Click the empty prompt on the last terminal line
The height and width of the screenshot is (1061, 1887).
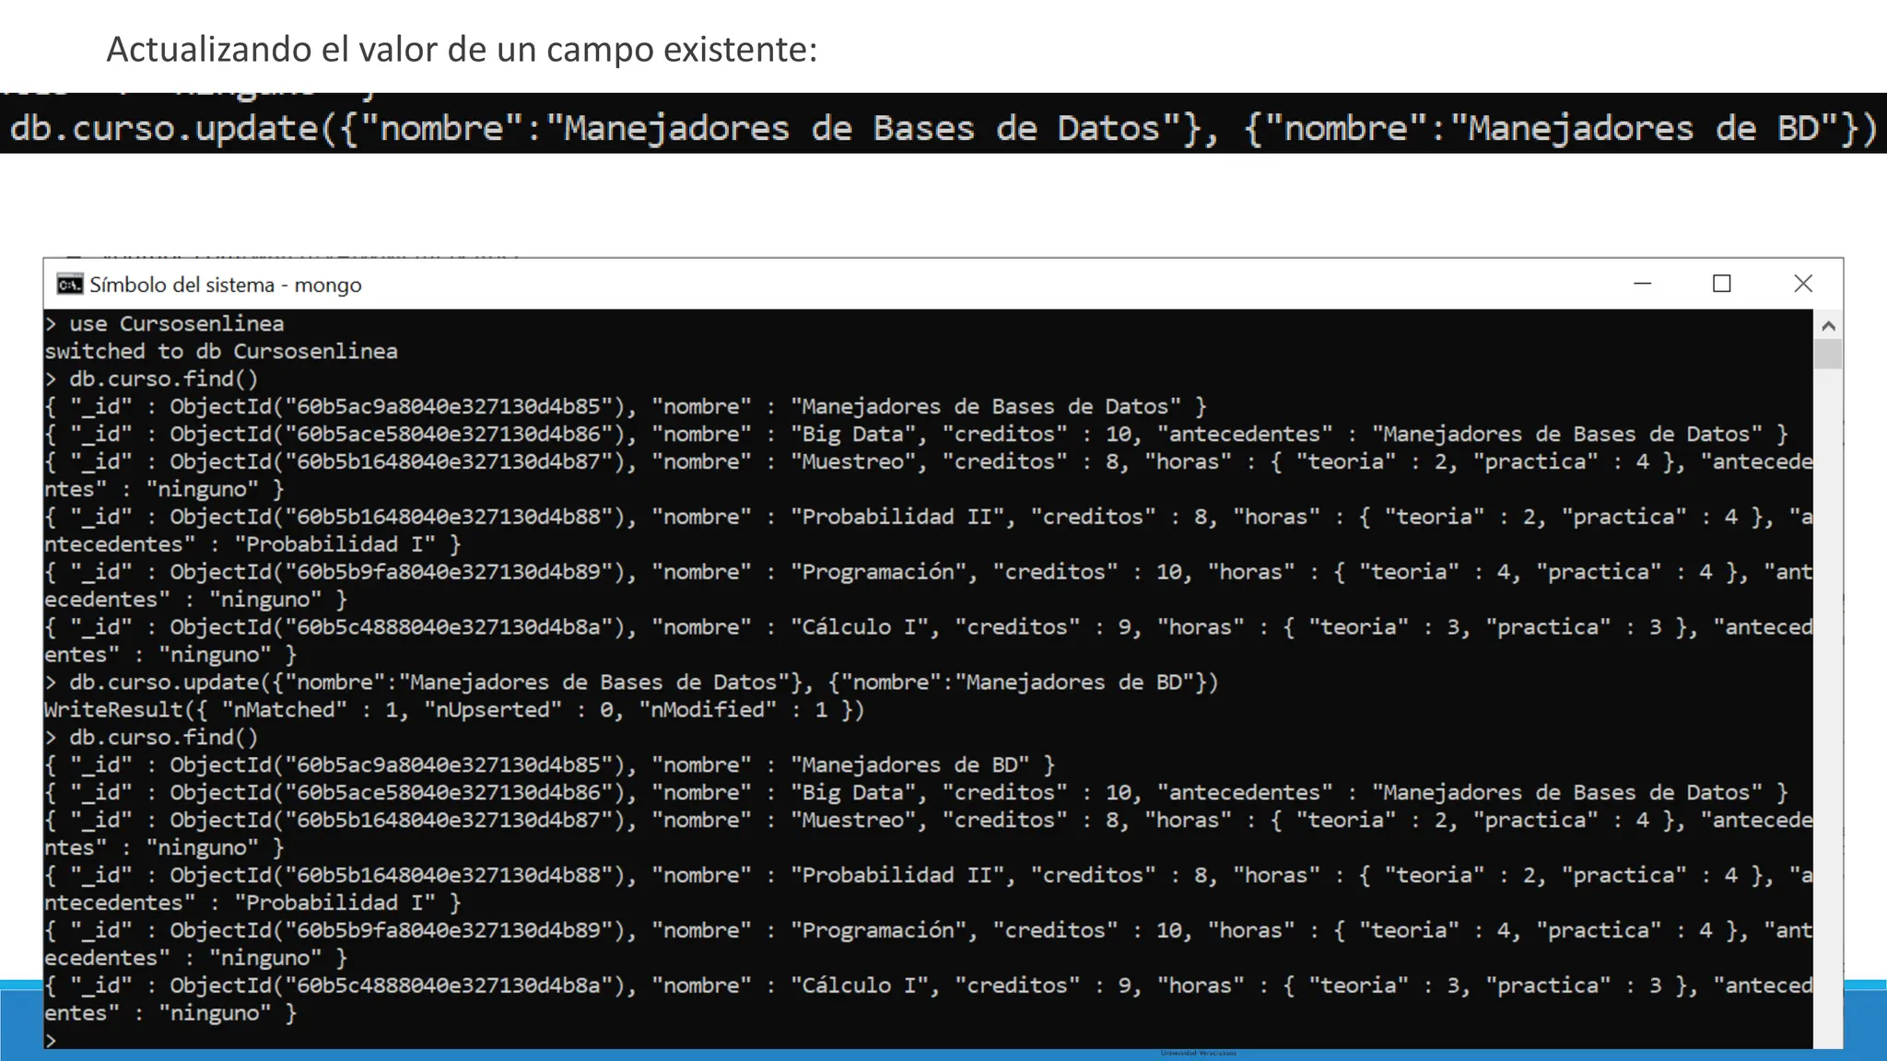[x=52, y=1040]
